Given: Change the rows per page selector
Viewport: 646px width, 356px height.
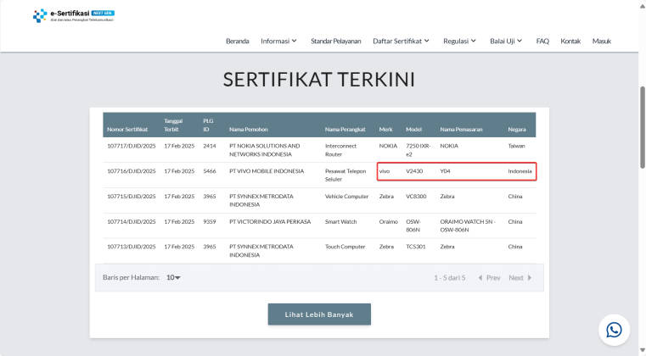Looking at the screenshot, I should [x=173, y=278].
